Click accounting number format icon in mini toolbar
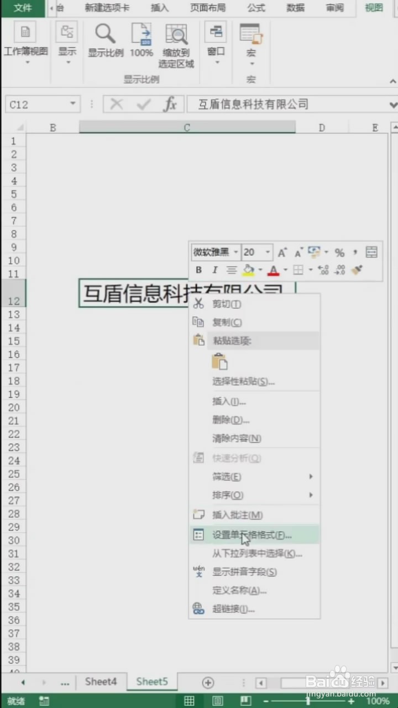Viewport: 398px width, 708px height. [x=314, y=252]
